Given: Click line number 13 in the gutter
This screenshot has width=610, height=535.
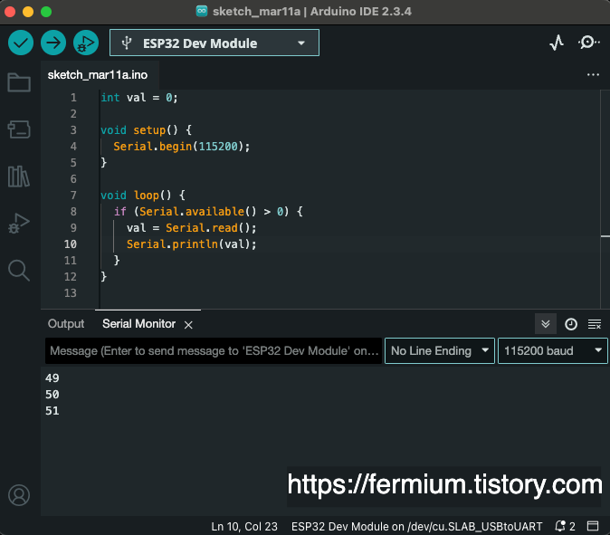Looking at the screenshot, I should [71, 293].
